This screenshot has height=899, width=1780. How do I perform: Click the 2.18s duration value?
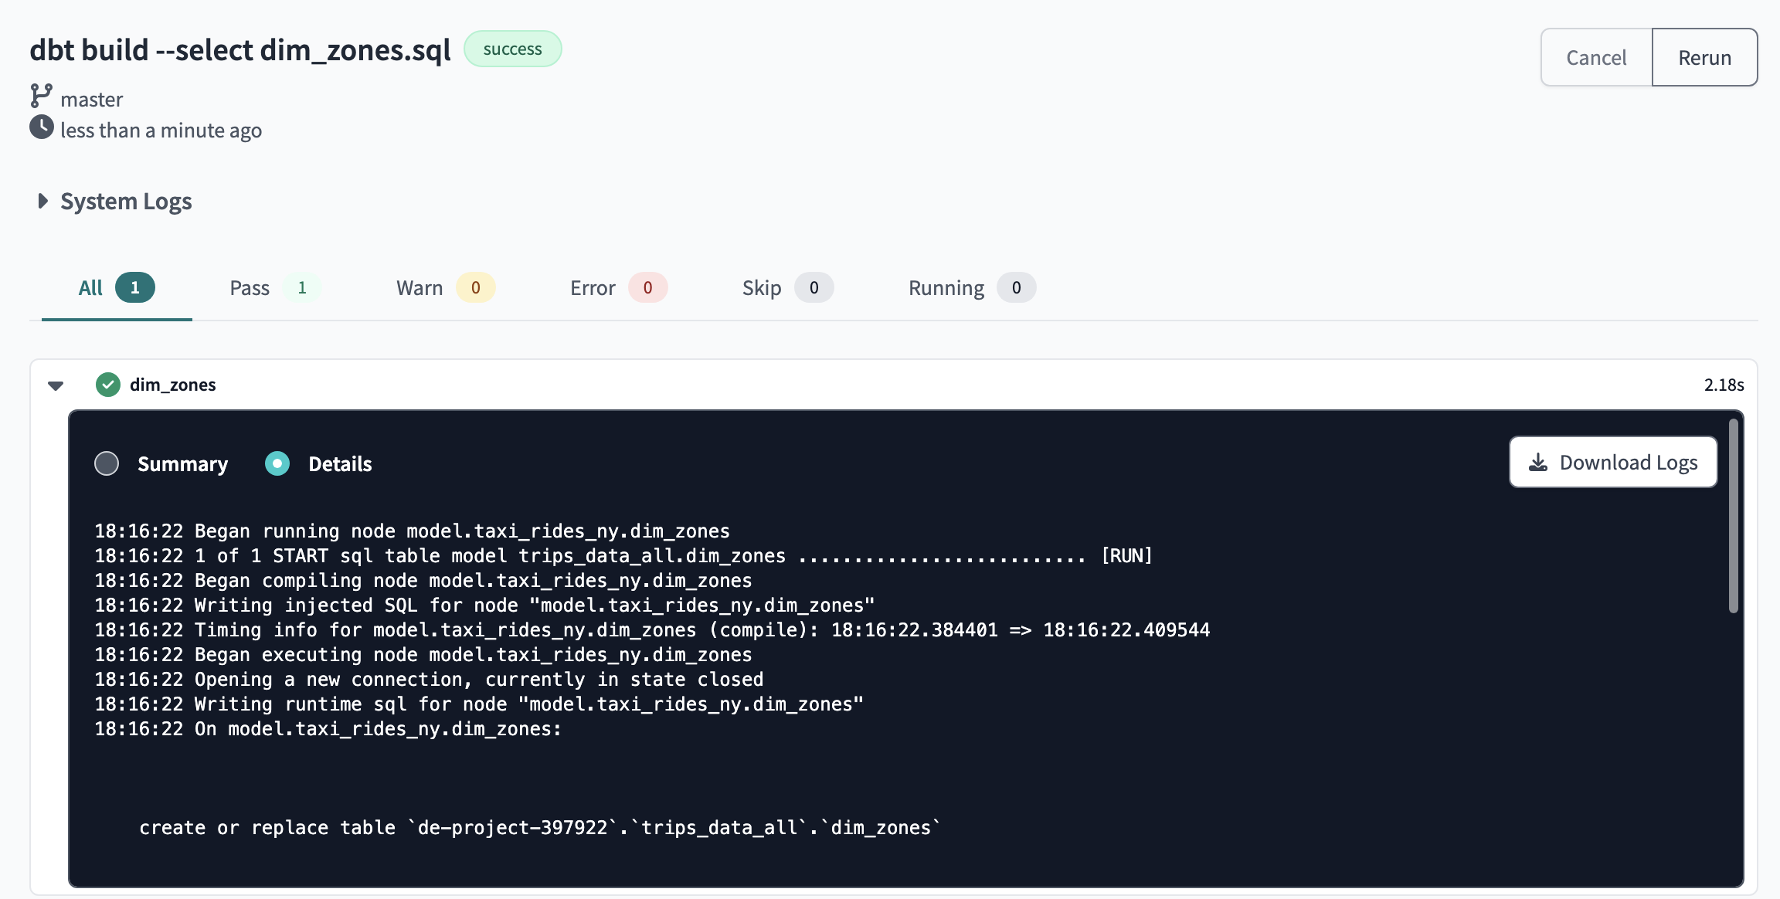click(1724, 385)
